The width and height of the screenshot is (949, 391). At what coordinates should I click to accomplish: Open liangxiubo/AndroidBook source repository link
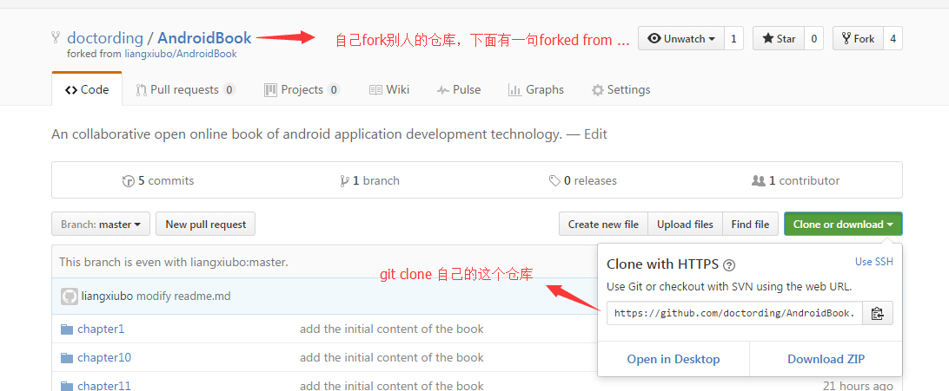181,54
